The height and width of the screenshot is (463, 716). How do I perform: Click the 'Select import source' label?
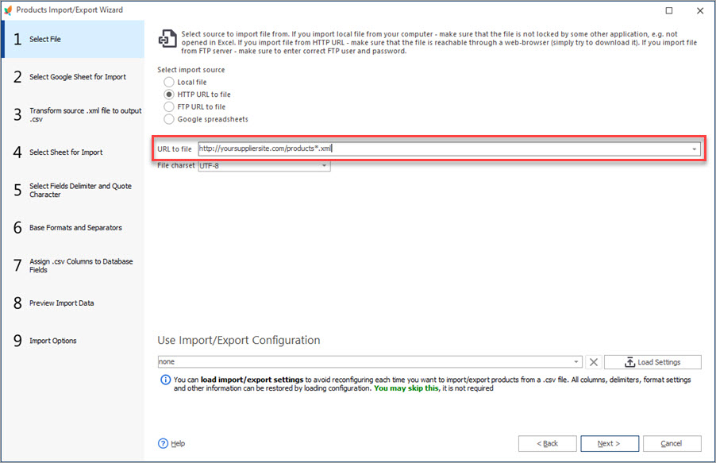(x=191, y=70)
